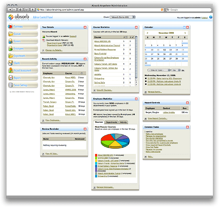Open the View Hazard Controls link
219x207 pixels.
(x=157, y=118)
